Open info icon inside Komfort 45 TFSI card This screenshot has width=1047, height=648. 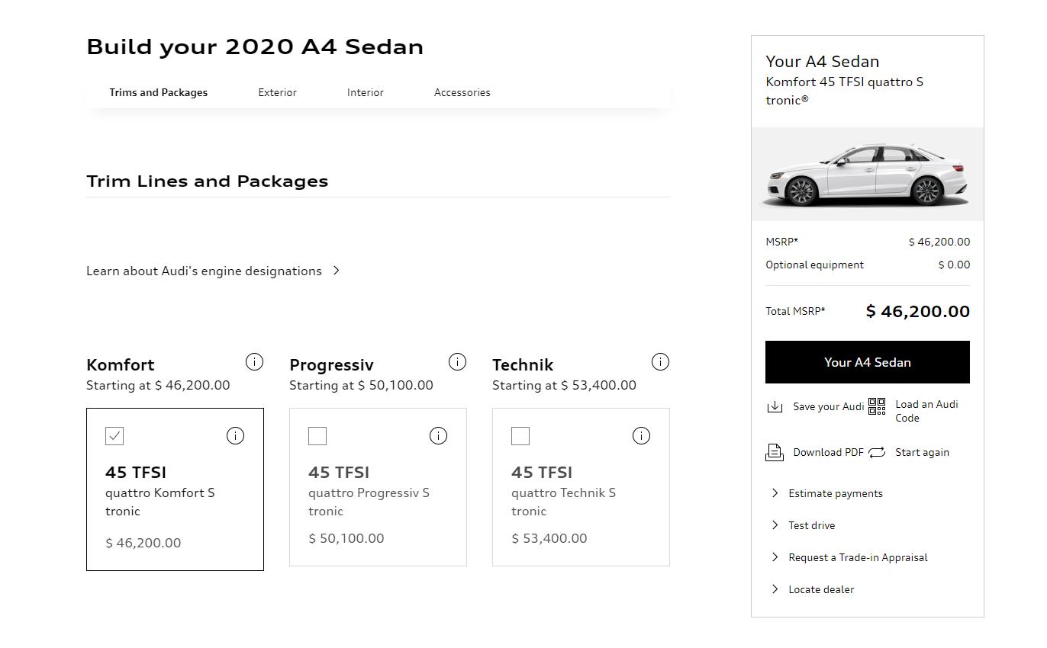click(x=235, y=436)
